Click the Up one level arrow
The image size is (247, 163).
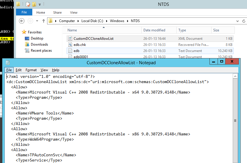44,21
